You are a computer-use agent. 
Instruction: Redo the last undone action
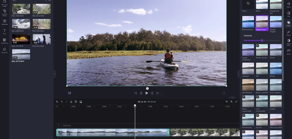(66, 102)
